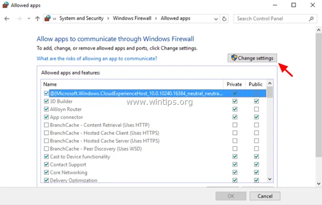Click the apps list scroll up arrow

(x=270, y=83)
